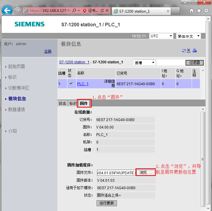The width and height of the screenshot is (212, 211).
Task: Click the green checkmark status of PLC_1
Action: pos(71,83)
